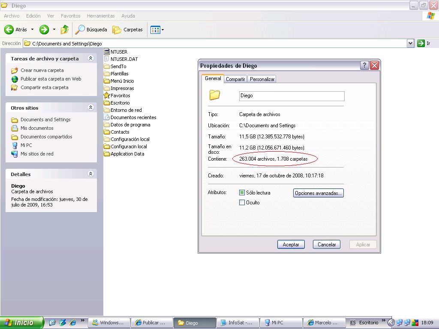
Task: Click the green forward arrow icon
Action: coord(44,30)
